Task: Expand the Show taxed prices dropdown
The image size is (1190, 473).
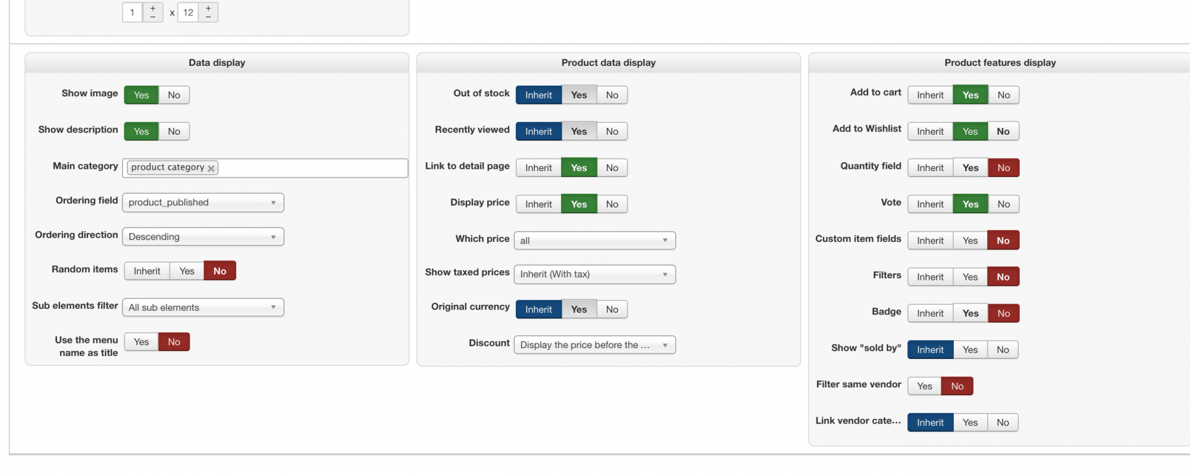Action: pos(594,275)
